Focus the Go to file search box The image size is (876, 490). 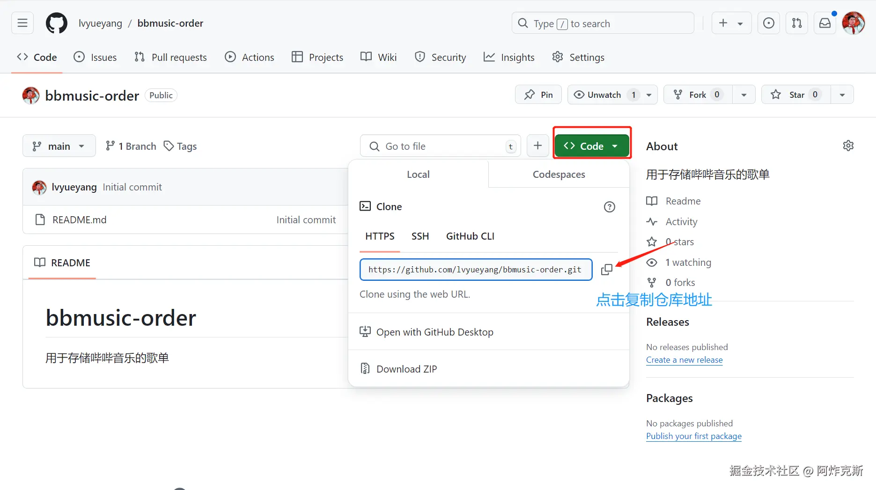click(x=440, y=146)
